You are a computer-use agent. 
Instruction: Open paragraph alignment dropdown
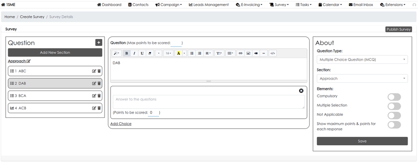[x=208, y=53]
